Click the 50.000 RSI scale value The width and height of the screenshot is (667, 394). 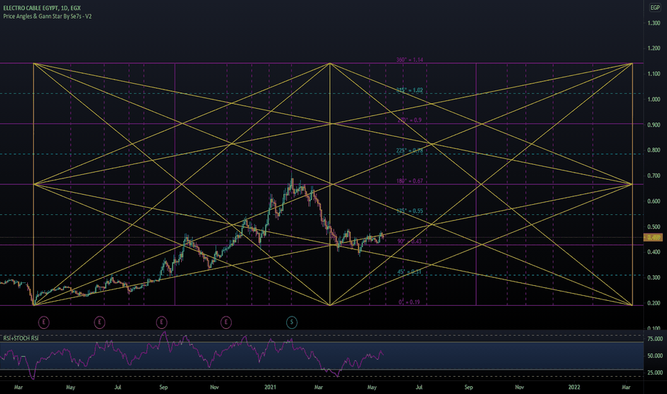point(655,355)
